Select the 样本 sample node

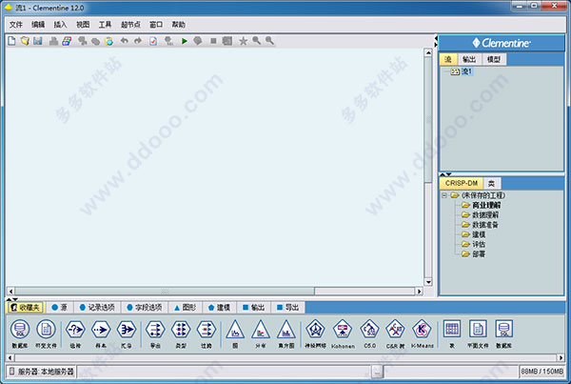click(101, 333)
